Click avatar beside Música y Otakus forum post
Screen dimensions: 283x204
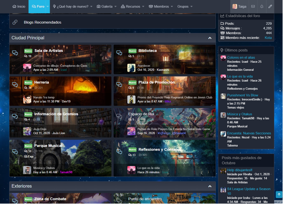pos(27,170)
